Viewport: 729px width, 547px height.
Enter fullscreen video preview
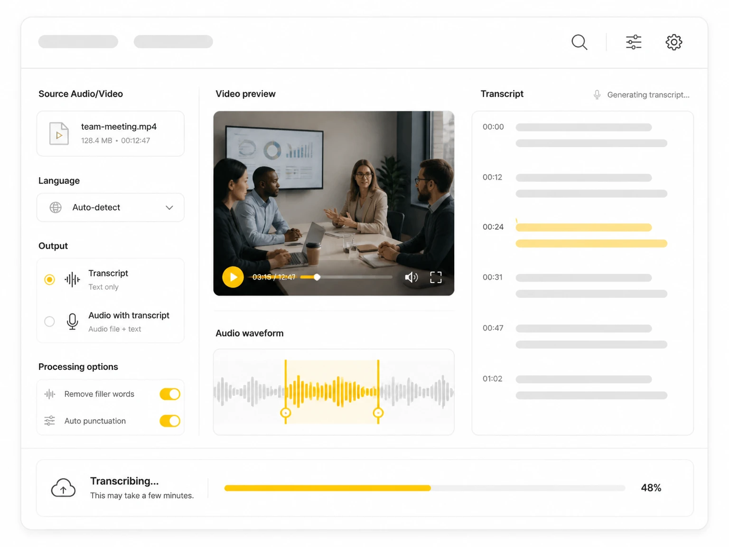pos(436,277)
